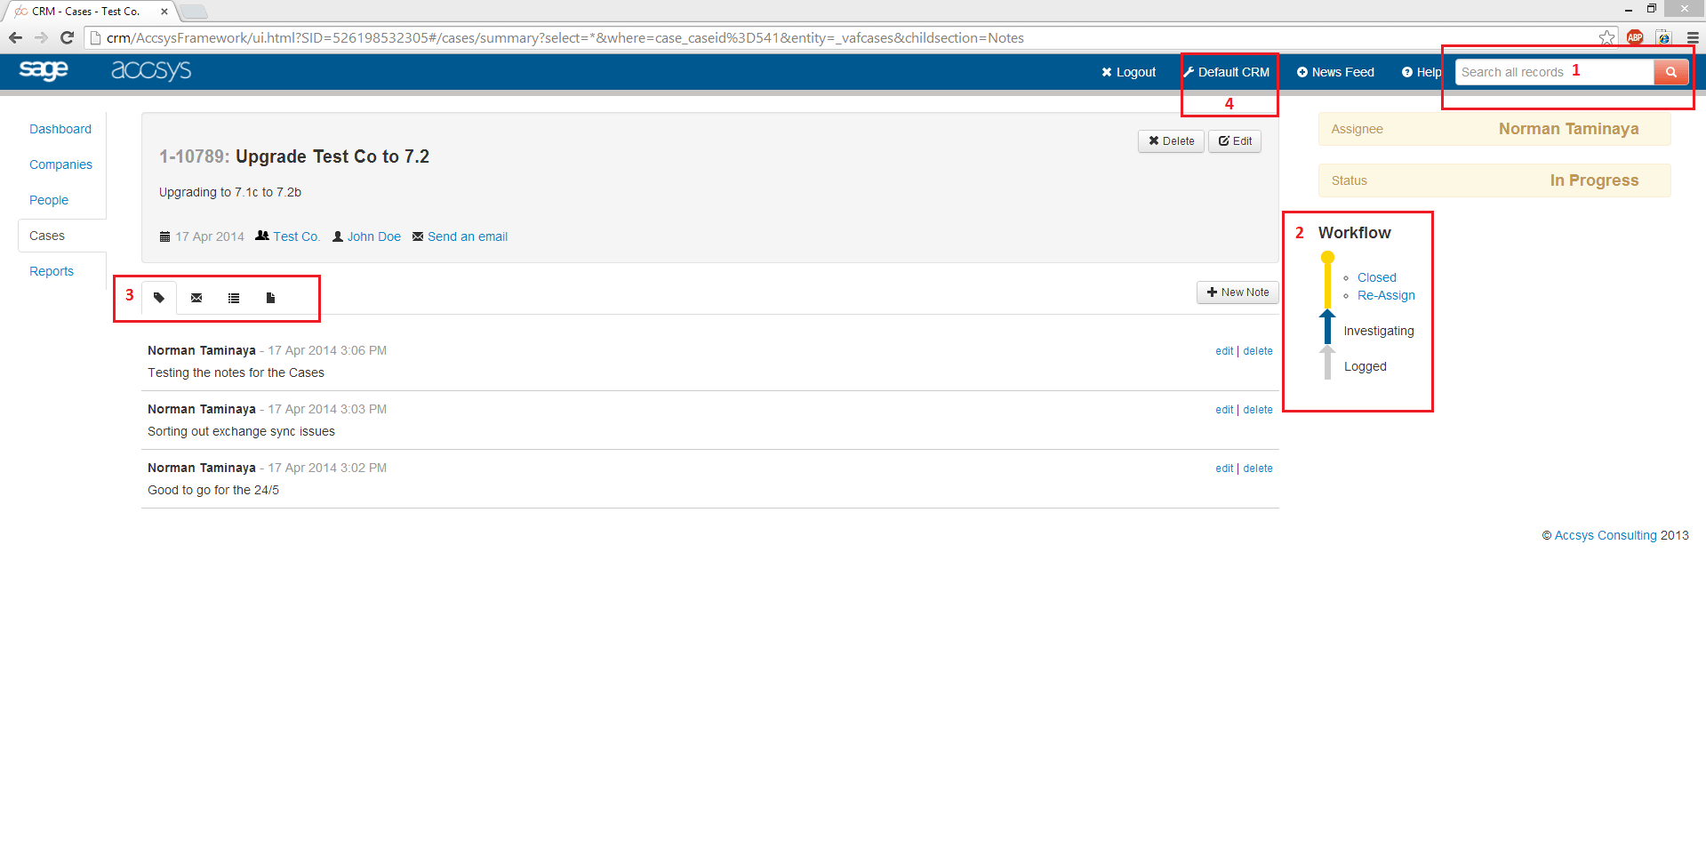The image size is (1706, 849).
Task: Click the Accsys logo
Action: (x=151, y=70)
